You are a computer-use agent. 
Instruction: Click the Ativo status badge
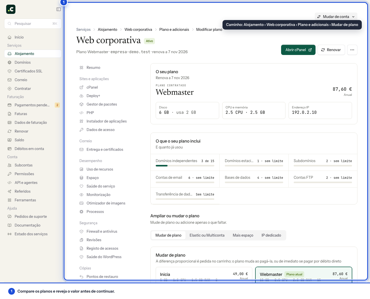coord(149,41)
